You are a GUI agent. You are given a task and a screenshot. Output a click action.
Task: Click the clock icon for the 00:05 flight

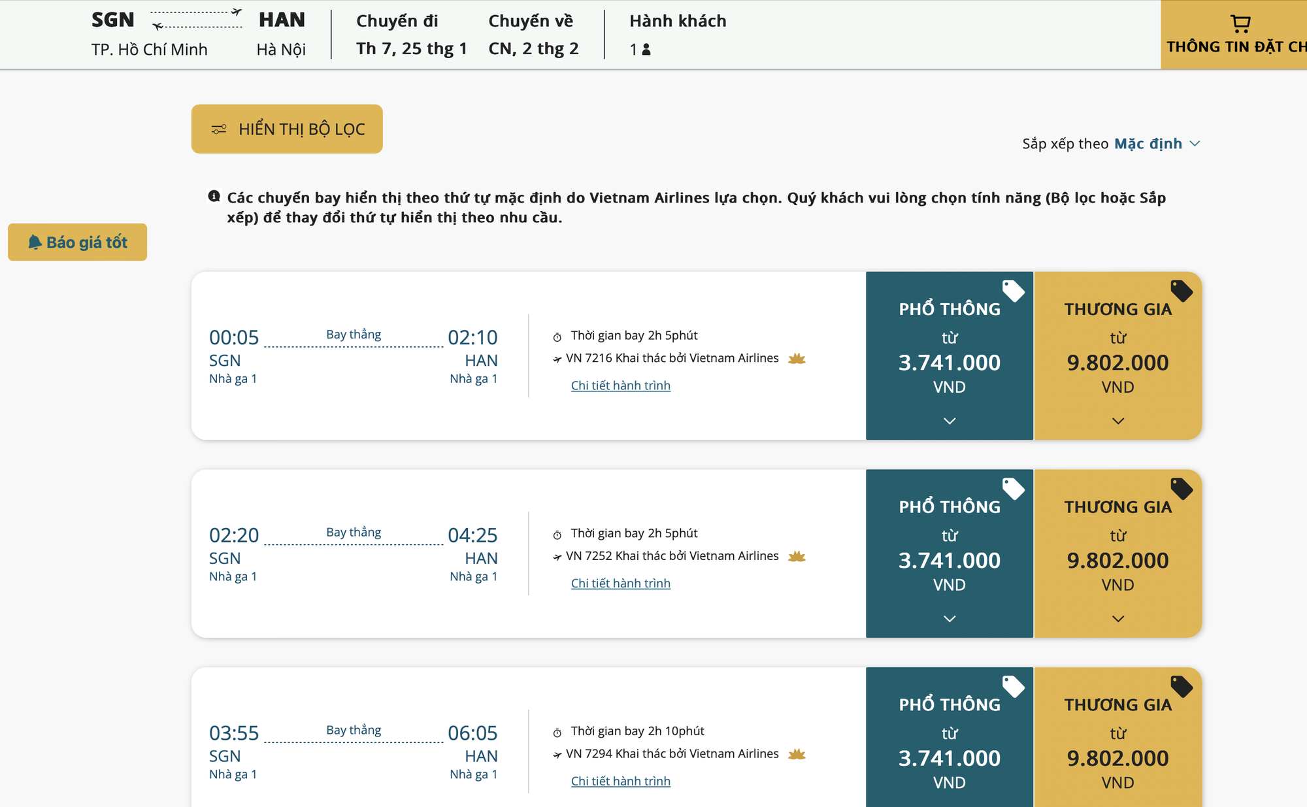pos(557,337)
